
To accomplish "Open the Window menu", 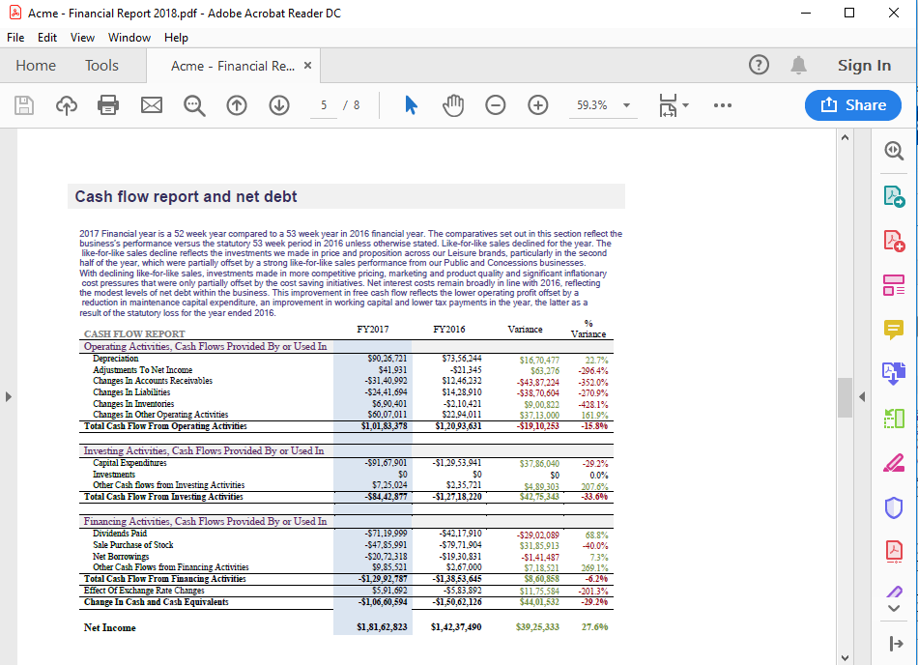I will [129, 38].
